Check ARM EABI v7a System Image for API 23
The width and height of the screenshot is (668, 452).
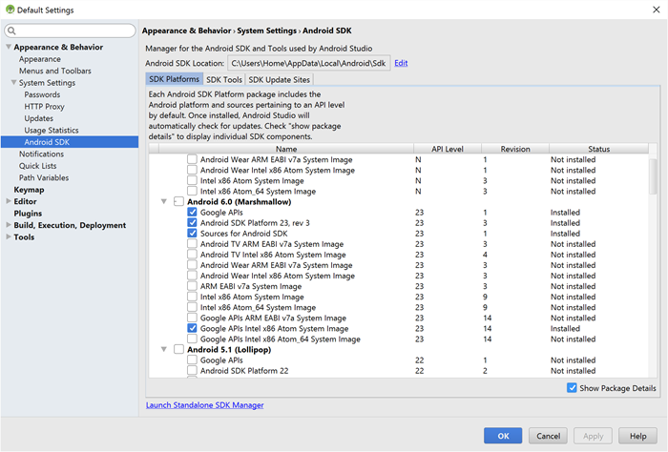(192, 286)
